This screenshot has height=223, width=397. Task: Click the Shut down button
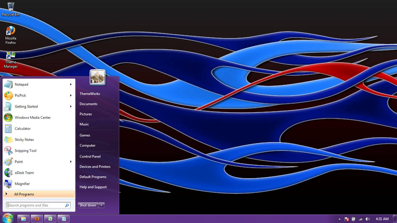point(88,205)
